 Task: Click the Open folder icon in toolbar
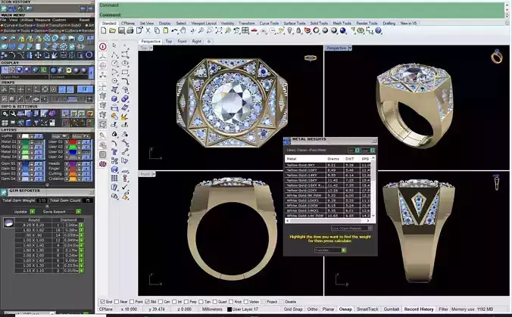point(112,31)
